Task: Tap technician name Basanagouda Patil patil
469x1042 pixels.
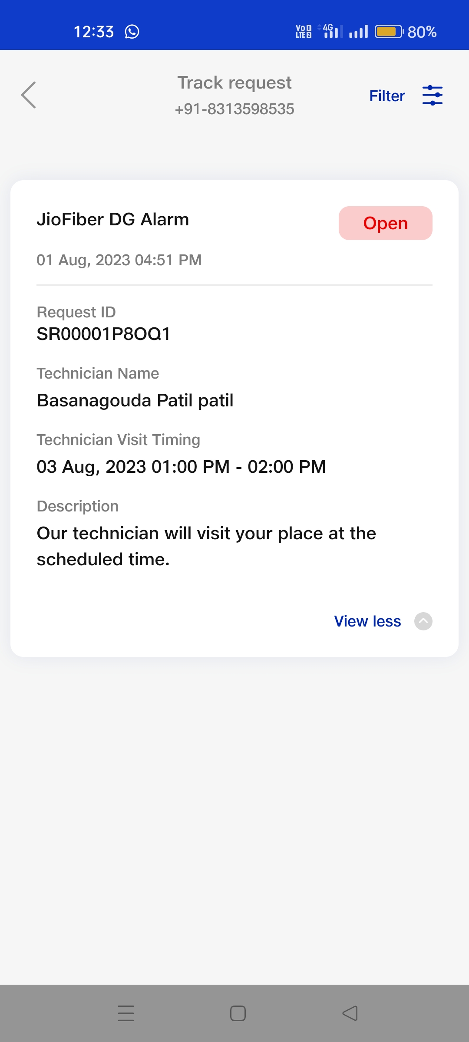Action: (x=135, y=400)
